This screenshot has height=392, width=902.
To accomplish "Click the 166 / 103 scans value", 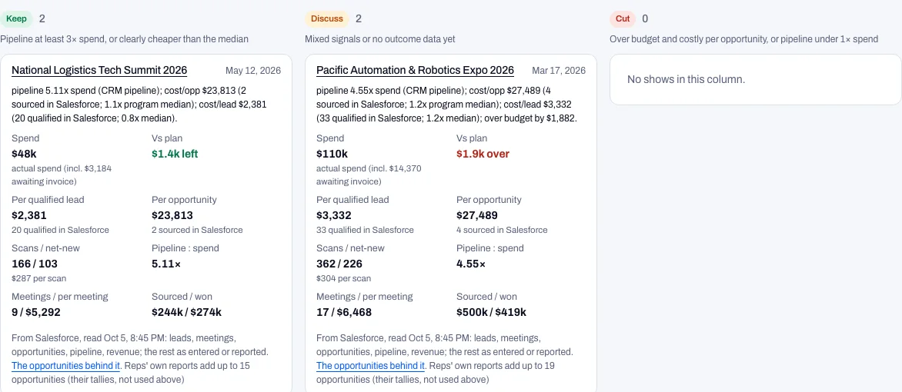I will point(35,264).
